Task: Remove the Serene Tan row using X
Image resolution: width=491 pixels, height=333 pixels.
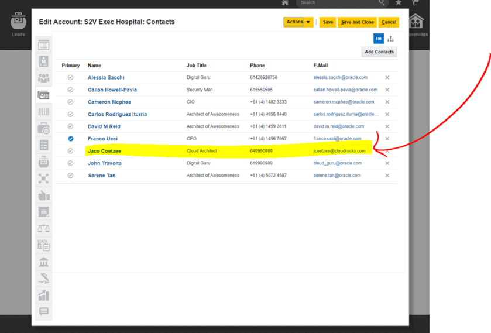Action: pos(387,176)
